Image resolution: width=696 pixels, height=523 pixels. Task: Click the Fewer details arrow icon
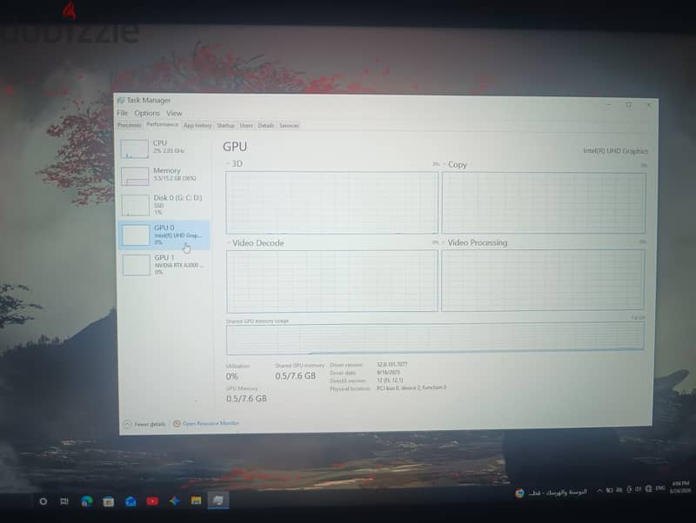(x=127, y=424)
